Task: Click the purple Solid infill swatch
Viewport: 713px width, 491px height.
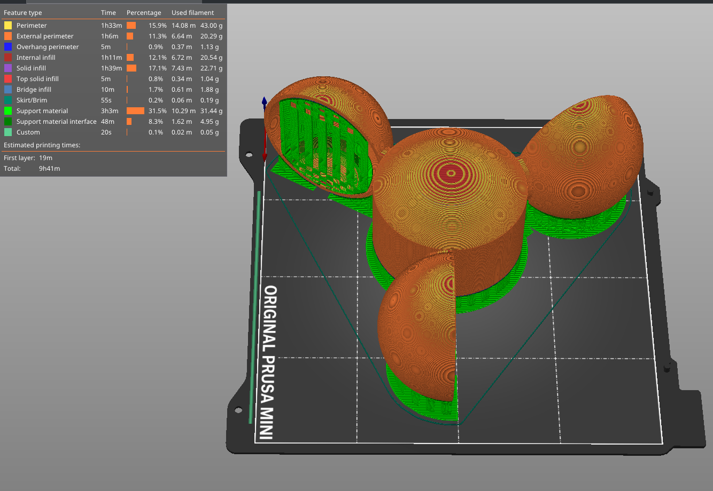Action: 8,68
